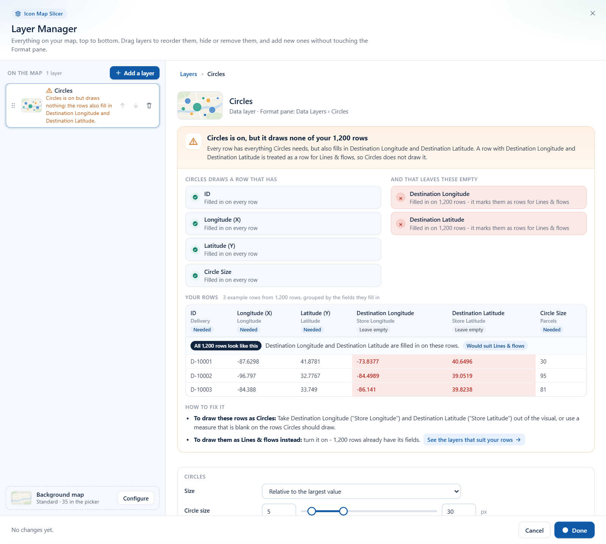Open the Size dropdown 'Relative to the largest value'

pos(361,491)
